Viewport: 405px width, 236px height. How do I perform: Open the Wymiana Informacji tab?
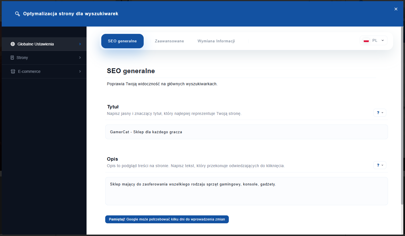coord(216,41)
